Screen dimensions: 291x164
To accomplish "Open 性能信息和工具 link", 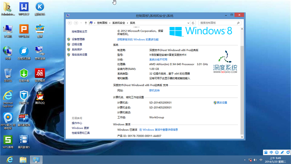I will pos(81,133).
